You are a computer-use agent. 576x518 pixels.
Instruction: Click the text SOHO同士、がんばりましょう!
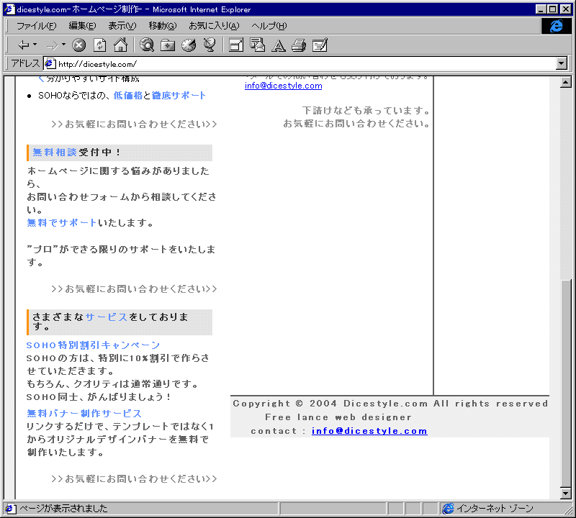[99, 397]
